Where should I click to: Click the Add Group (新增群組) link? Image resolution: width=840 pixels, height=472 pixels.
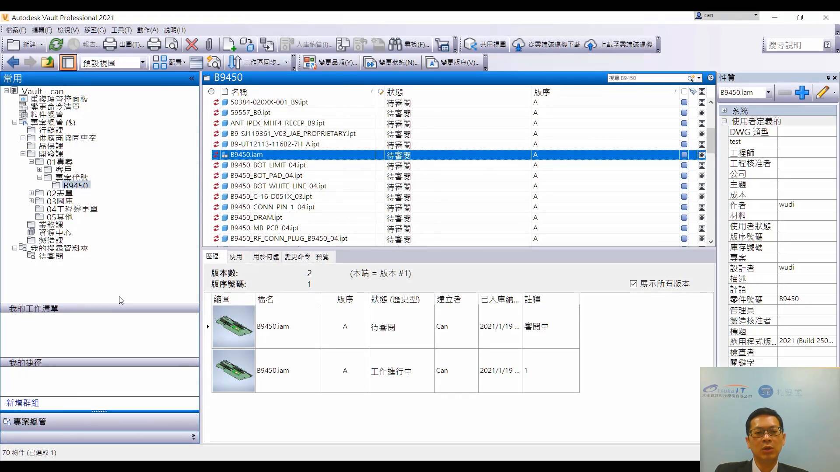coord(23,403)
